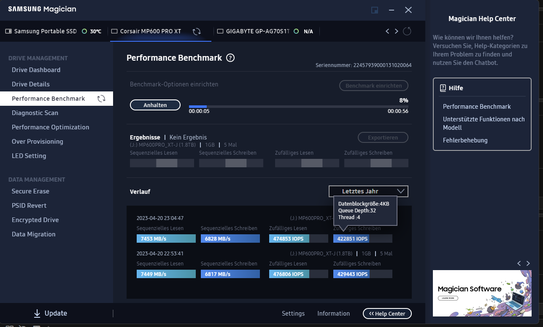Image resolution: width=543 pixels, height=327 pixels.
Task: Minimize the Samsung Magician window
Action: (392, 10)
